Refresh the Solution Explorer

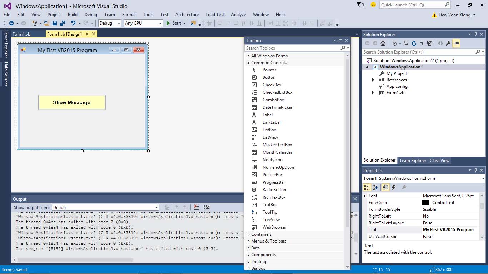[x=414, y=43]
